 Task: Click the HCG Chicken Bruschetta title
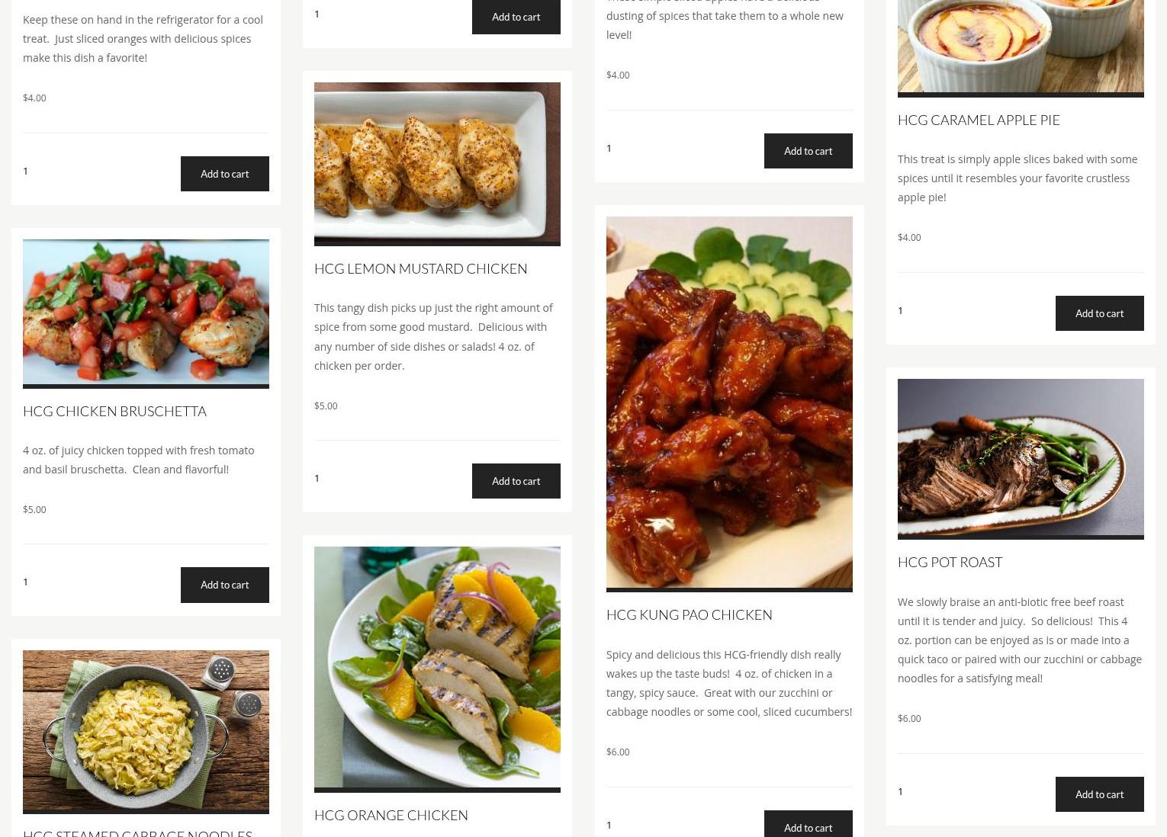point(114,411)
